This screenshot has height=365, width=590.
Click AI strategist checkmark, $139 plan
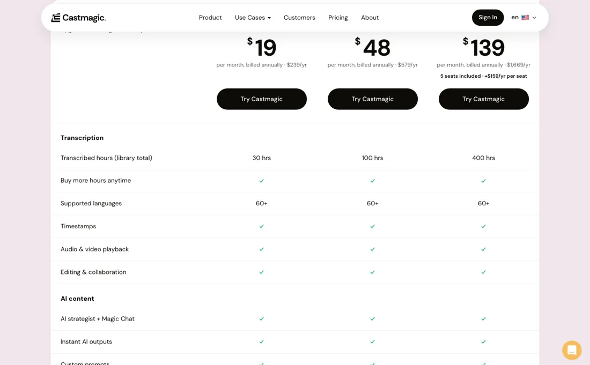pos(483,319)
